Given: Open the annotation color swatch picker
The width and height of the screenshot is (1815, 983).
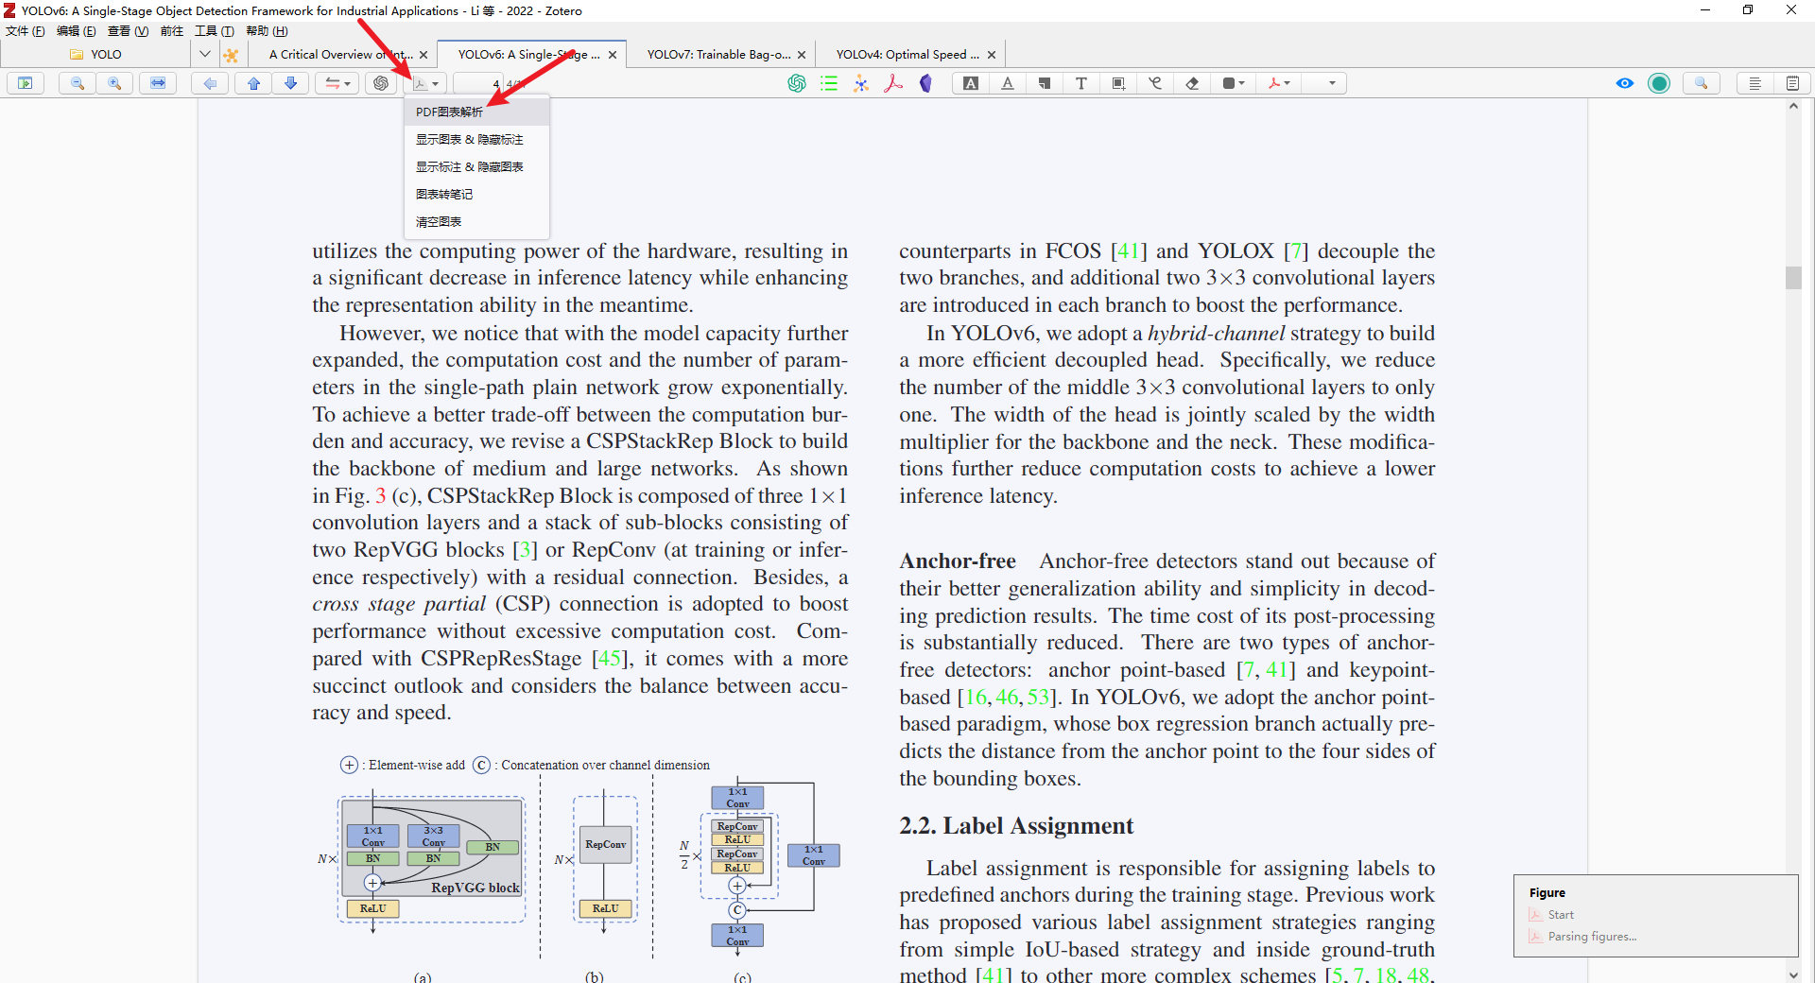Looking at the screenshot, I should [x=1233, y=83].
